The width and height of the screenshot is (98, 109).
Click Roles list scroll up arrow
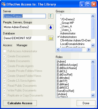93,62
